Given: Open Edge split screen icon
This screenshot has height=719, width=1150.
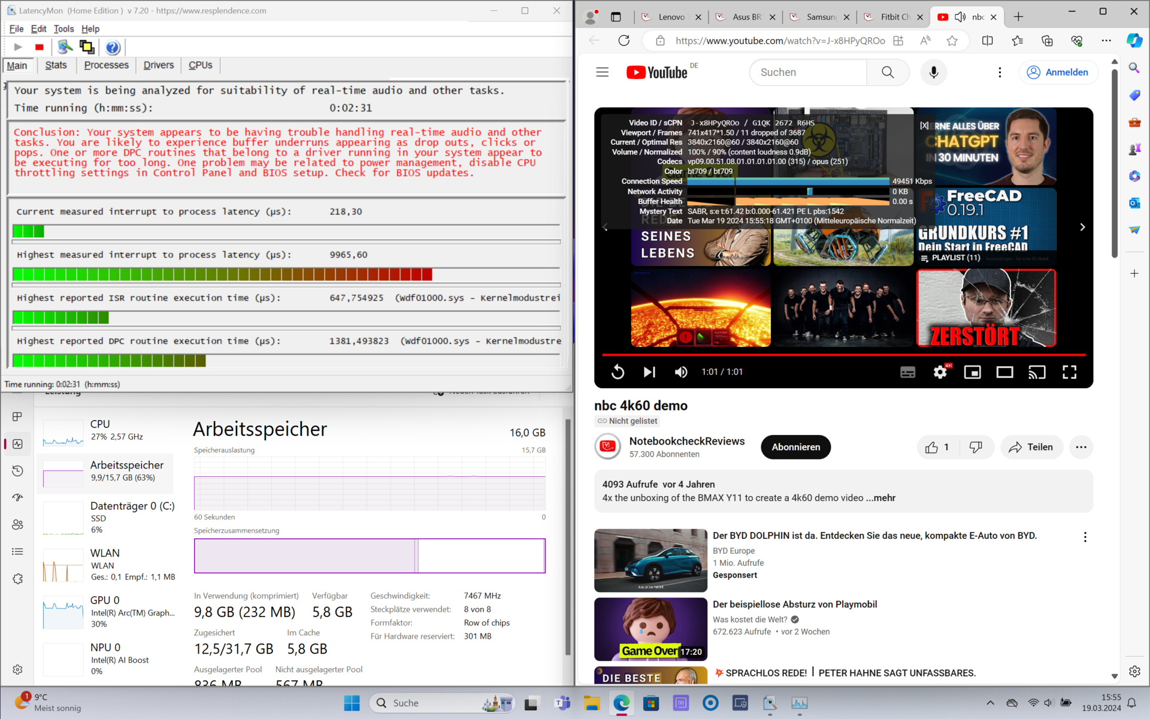Looking at the screenshot, I should 987,41.
